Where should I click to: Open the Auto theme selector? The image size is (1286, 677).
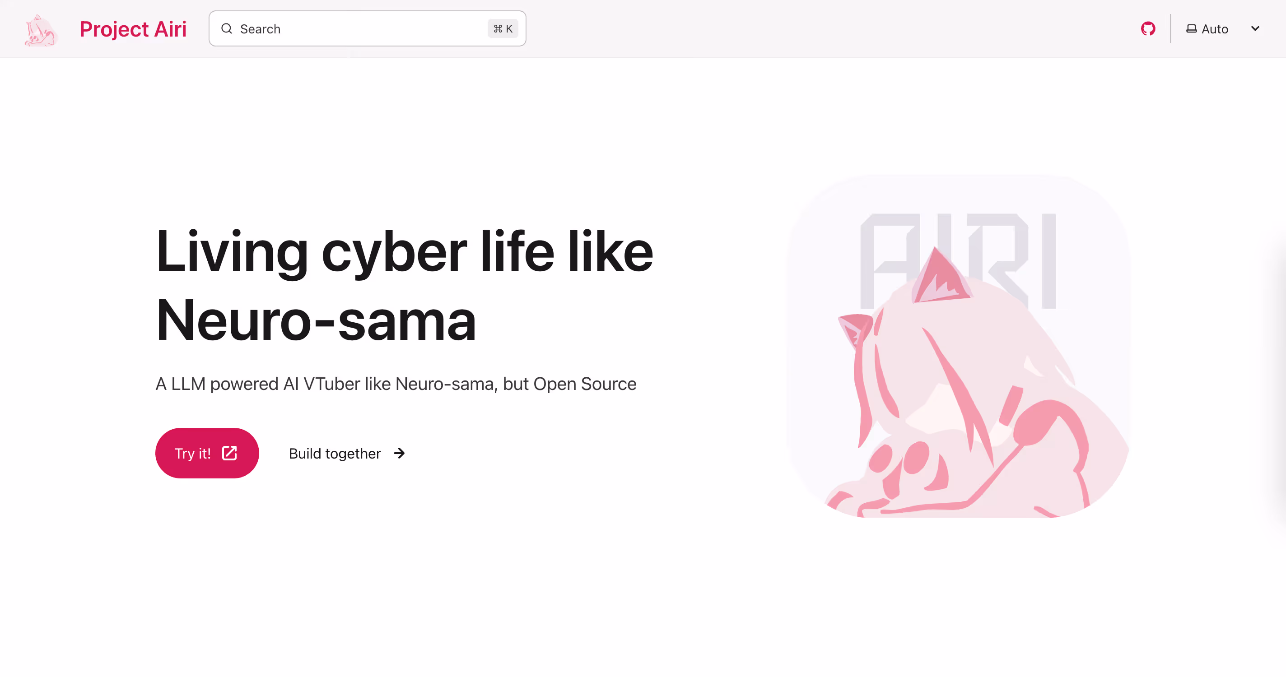tap(1223, 29)
